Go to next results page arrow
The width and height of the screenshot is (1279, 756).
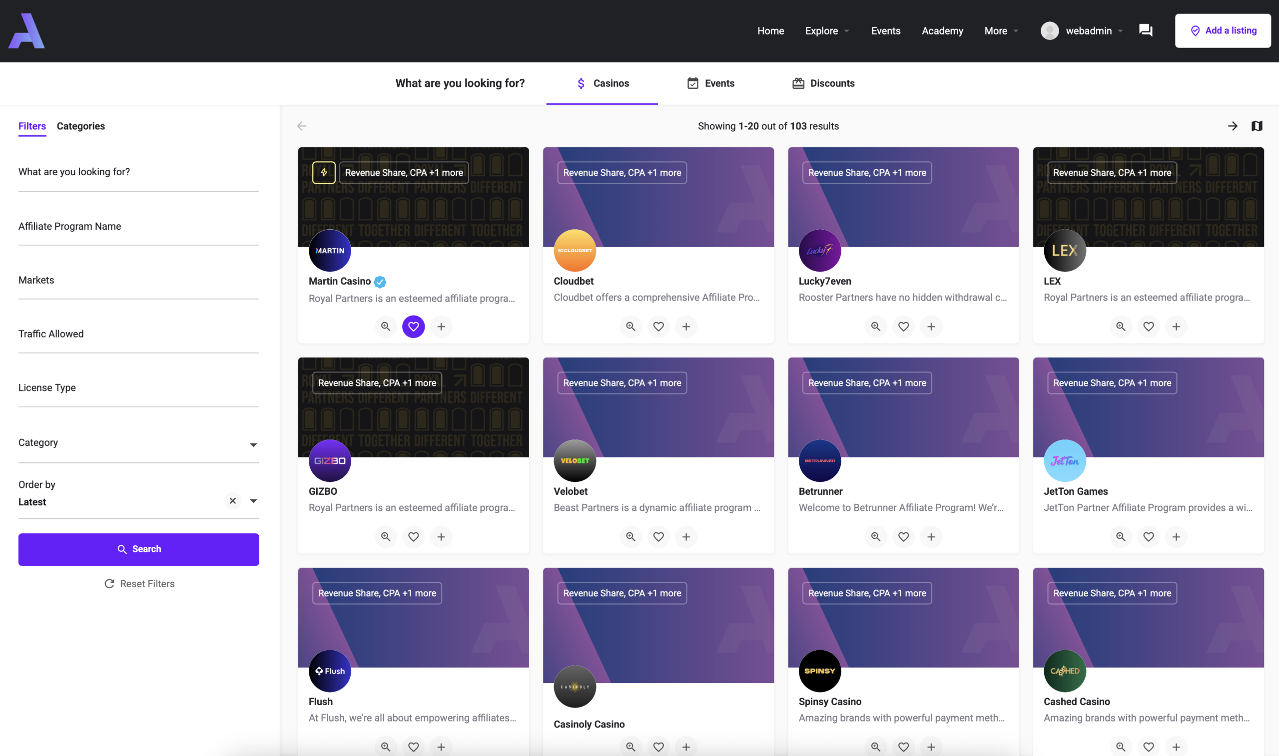coord(1232,126)
